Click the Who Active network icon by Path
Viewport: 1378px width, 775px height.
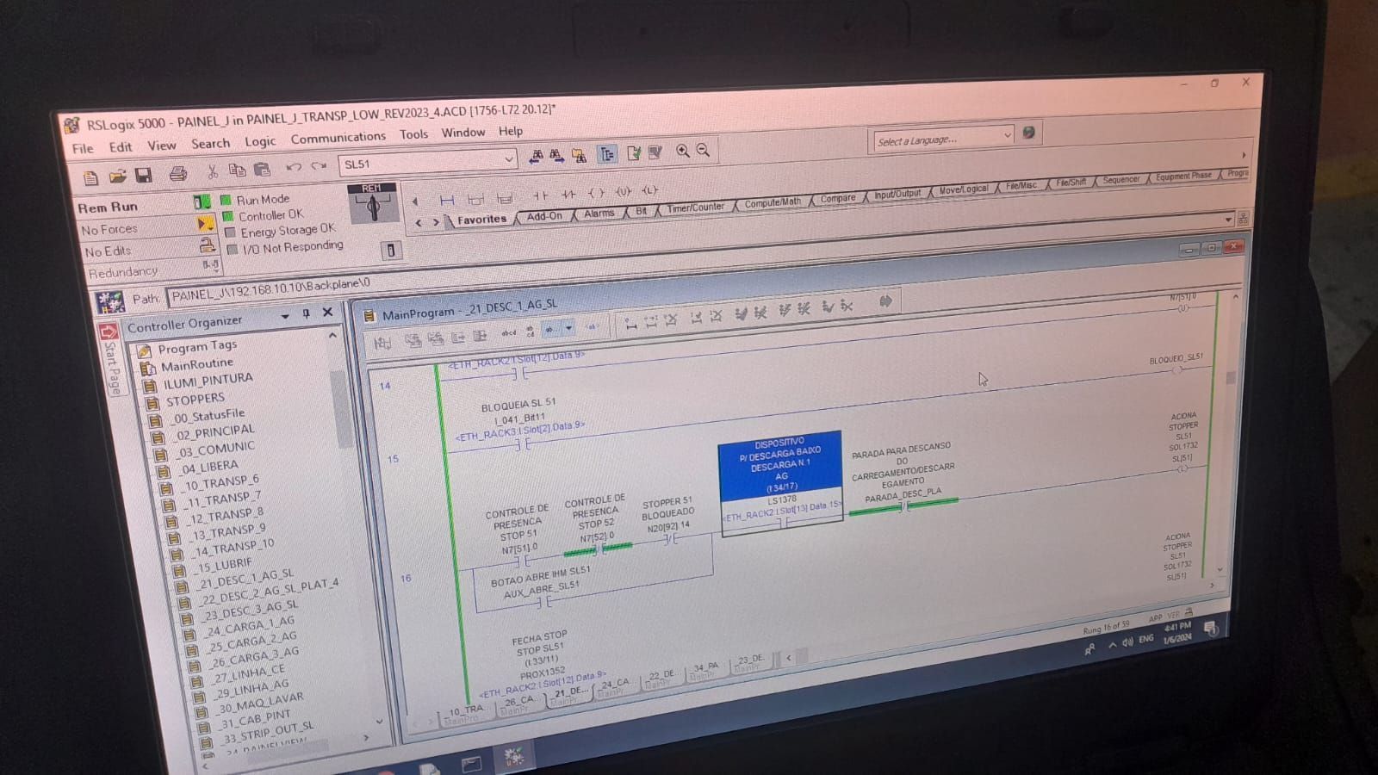109,301
